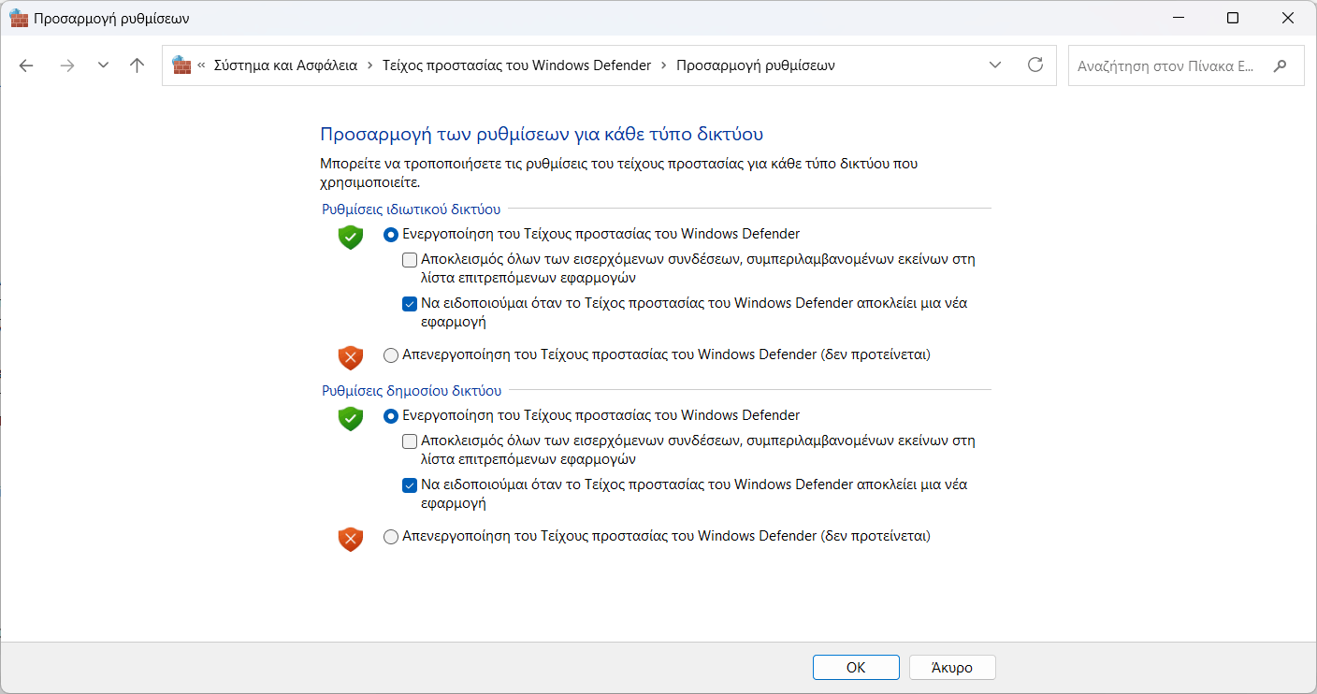Toggle notification checkbox under private network settings
The width and height of the screenshot is (1317, 694).
click(410, 304)
